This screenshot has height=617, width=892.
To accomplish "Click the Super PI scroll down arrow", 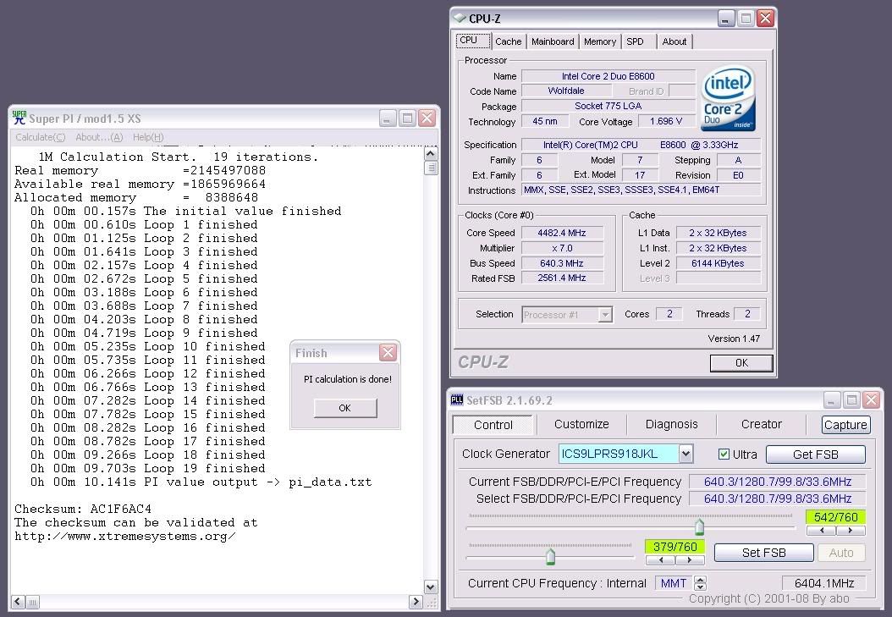I will (431, 587).
